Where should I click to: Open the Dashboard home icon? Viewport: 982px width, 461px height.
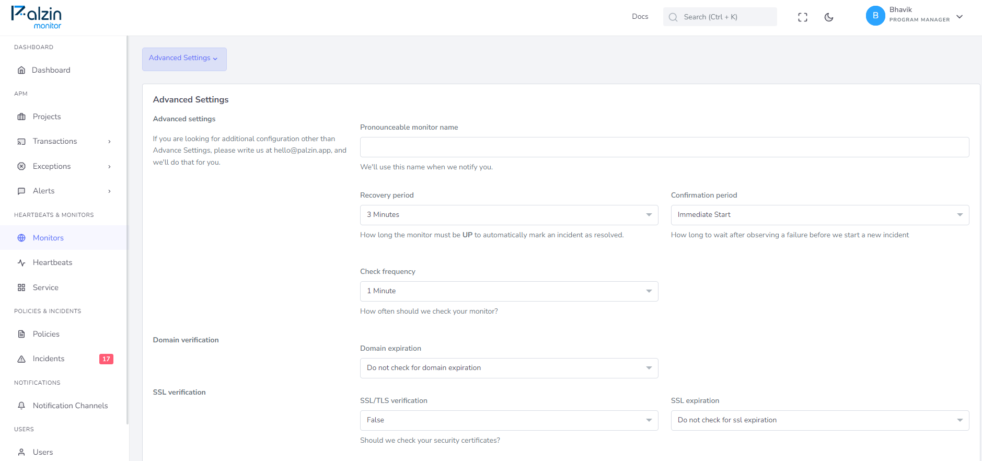click(21, 70)
